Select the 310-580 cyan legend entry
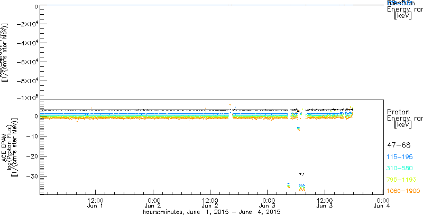 pos(400,169)
